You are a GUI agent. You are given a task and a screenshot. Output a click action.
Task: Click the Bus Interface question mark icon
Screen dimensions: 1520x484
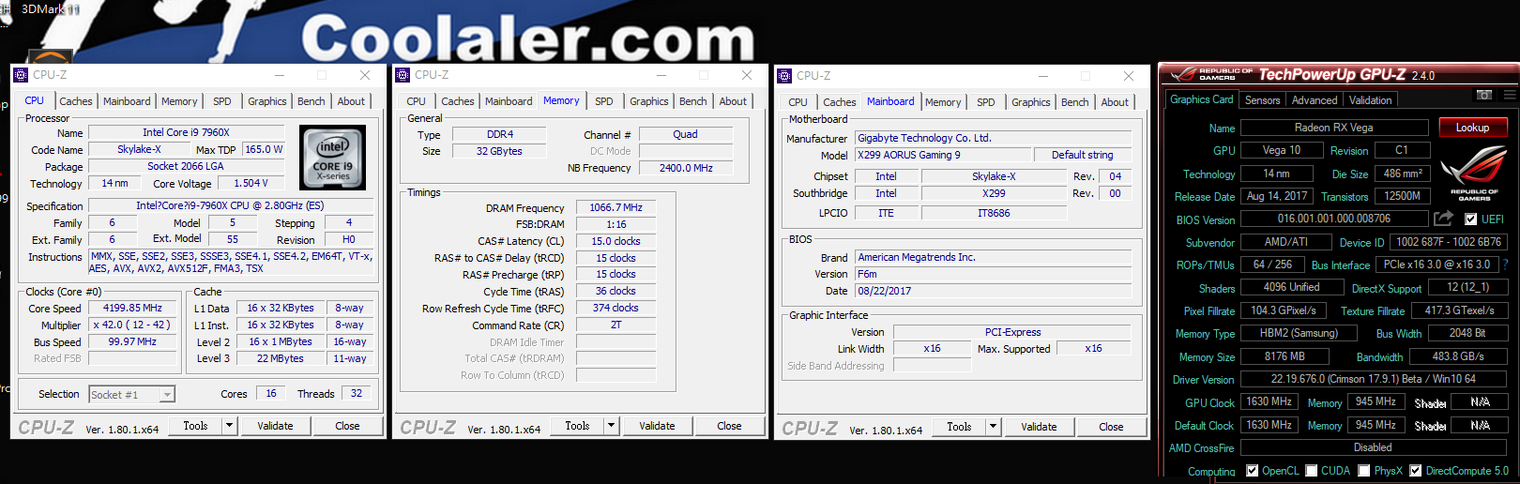(x=1505, y=265)
